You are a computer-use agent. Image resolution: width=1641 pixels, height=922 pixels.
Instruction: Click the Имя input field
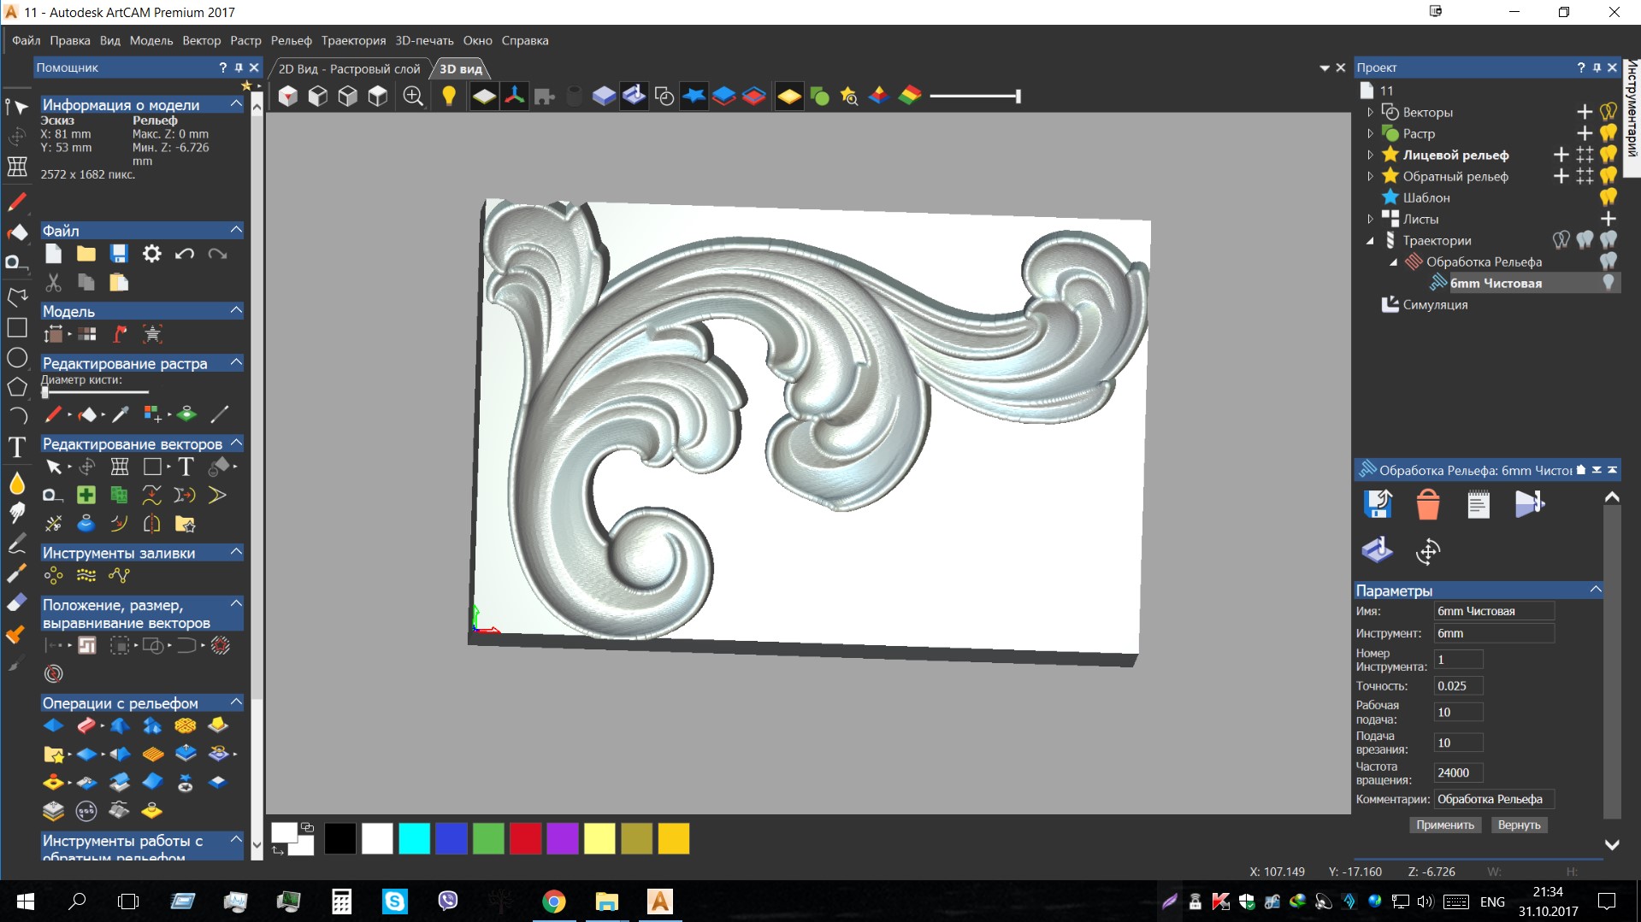click(1494, 611)
